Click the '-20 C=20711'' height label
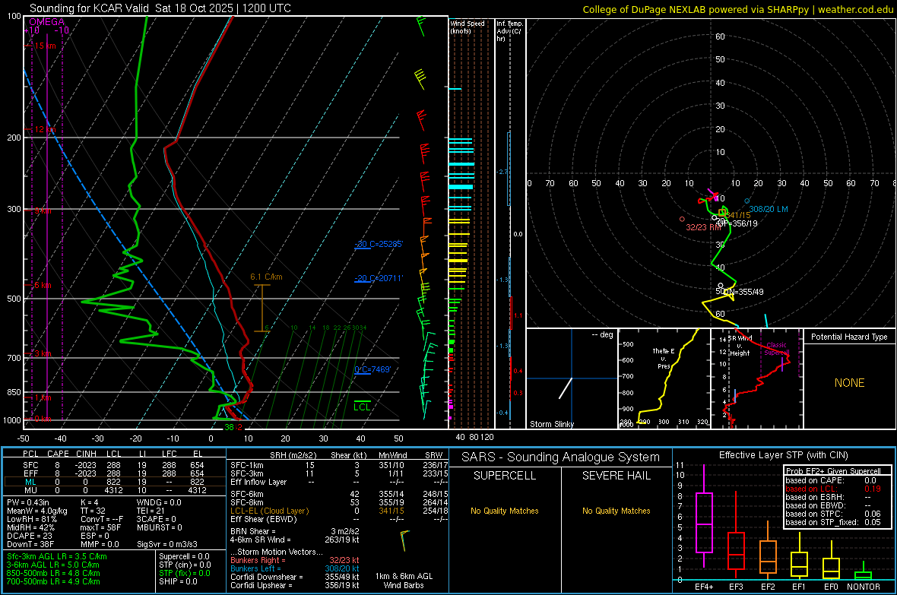The width and height of the screenshot is (897, 595). pyautogui.click(x=379, y=279)
